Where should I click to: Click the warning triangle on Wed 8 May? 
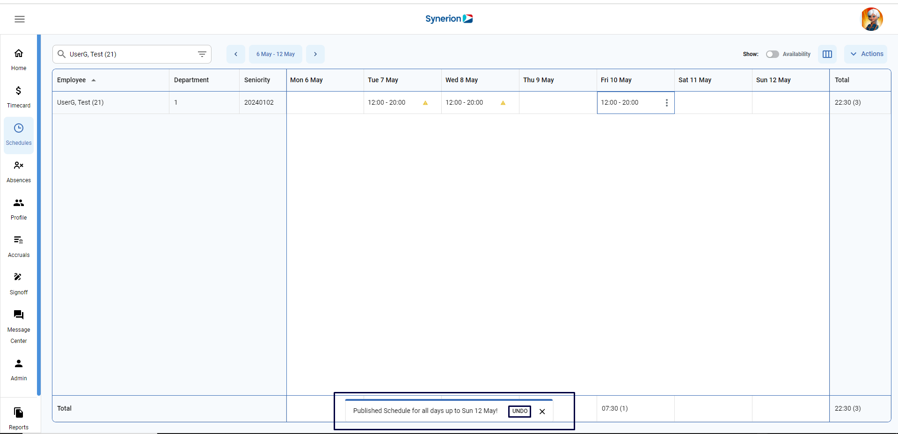tap(503, 103)
